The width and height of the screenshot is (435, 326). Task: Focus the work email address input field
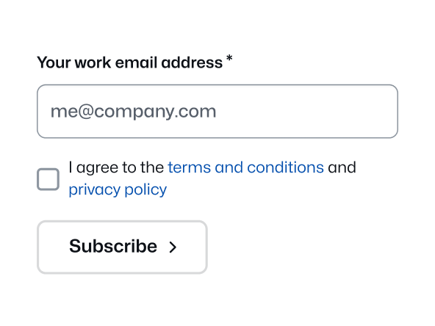(217, 111)
